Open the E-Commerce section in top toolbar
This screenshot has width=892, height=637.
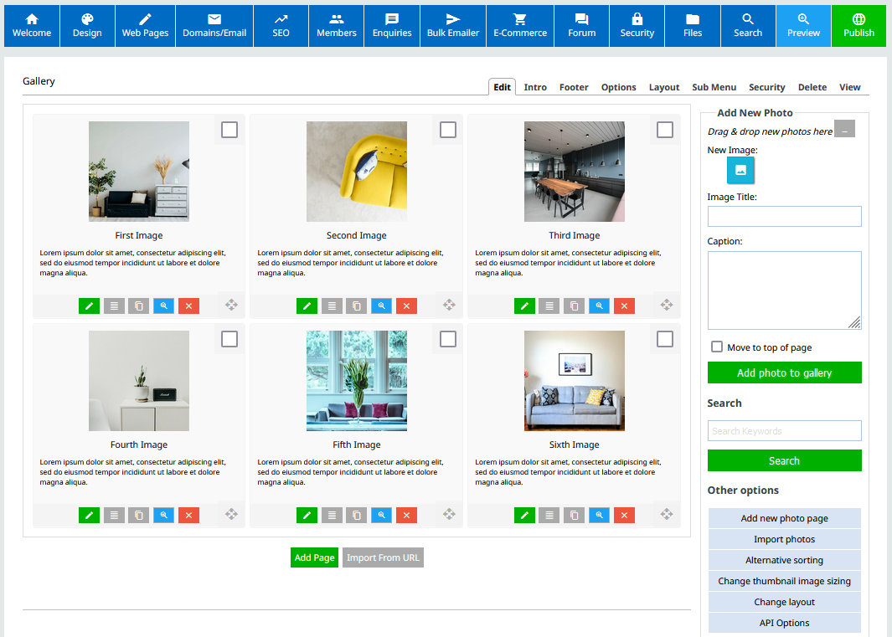coord(520,26)
